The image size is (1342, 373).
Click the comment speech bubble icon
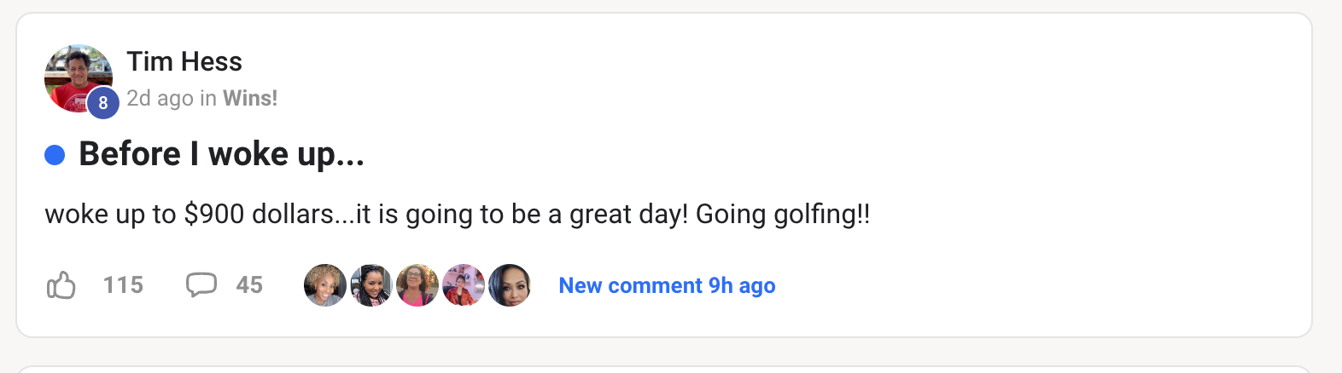(x=201, y=284)
